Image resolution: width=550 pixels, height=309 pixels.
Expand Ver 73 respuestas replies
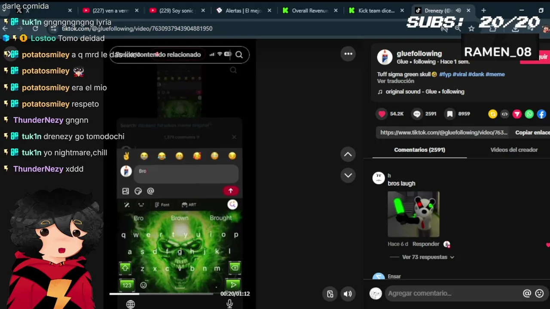point(428,257)
